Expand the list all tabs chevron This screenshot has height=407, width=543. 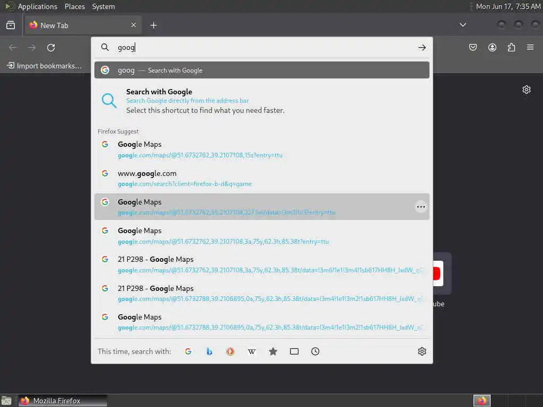click(462, 25)
